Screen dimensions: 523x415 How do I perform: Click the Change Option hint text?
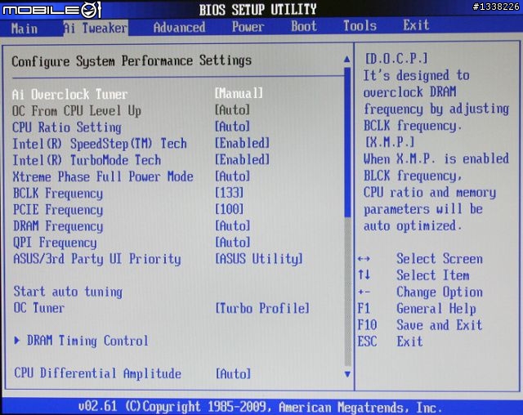point(440,292)
